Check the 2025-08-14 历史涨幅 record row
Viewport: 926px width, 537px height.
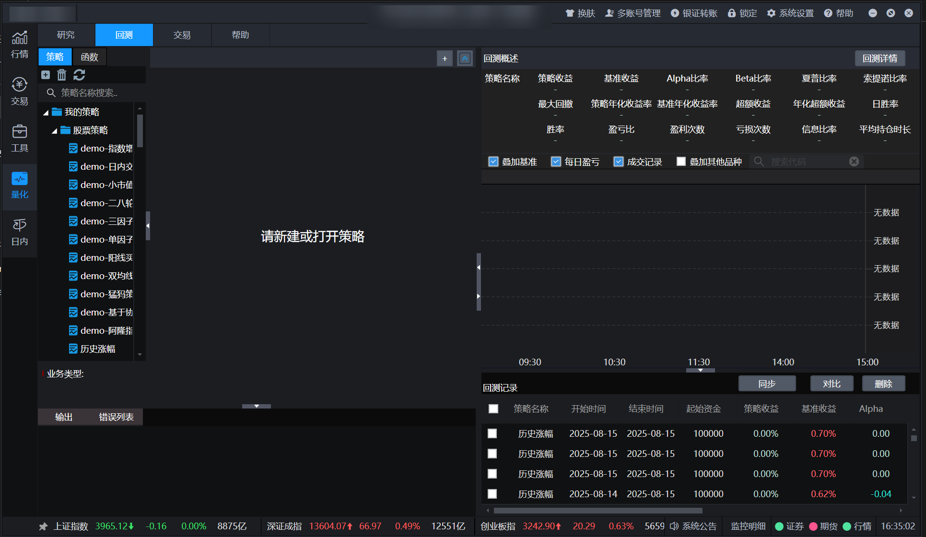point(492,494)
